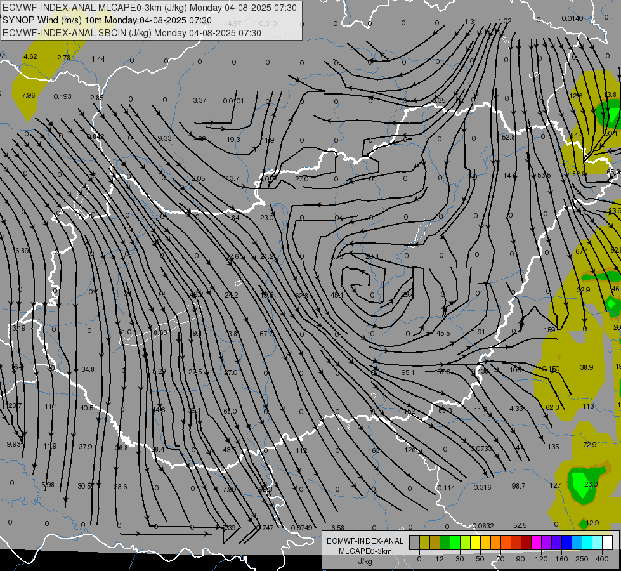The height and width of the screenshot is (571, 621).
Task: Click the legend scale label 70
Action: tap(500, 559)
